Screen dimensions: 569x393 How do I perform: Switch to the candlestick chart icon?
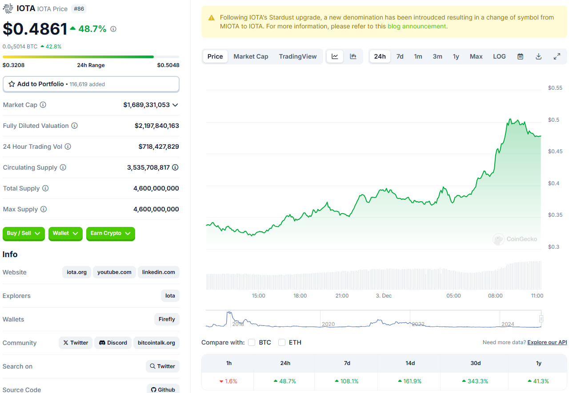point(353,56)
